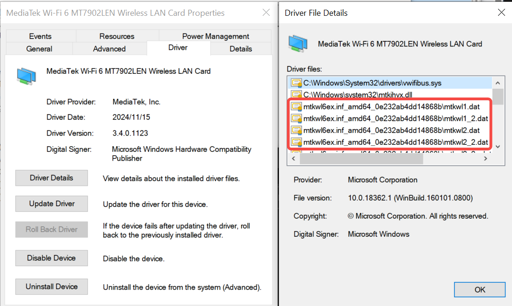The image size is (512, 306).
Task: Click the copyright Microsoft Corporation text
Action: click(418, 216)
